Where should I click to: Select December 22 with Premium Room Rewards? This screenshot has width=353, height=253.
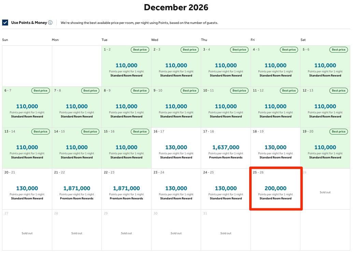tap(126, 188)
